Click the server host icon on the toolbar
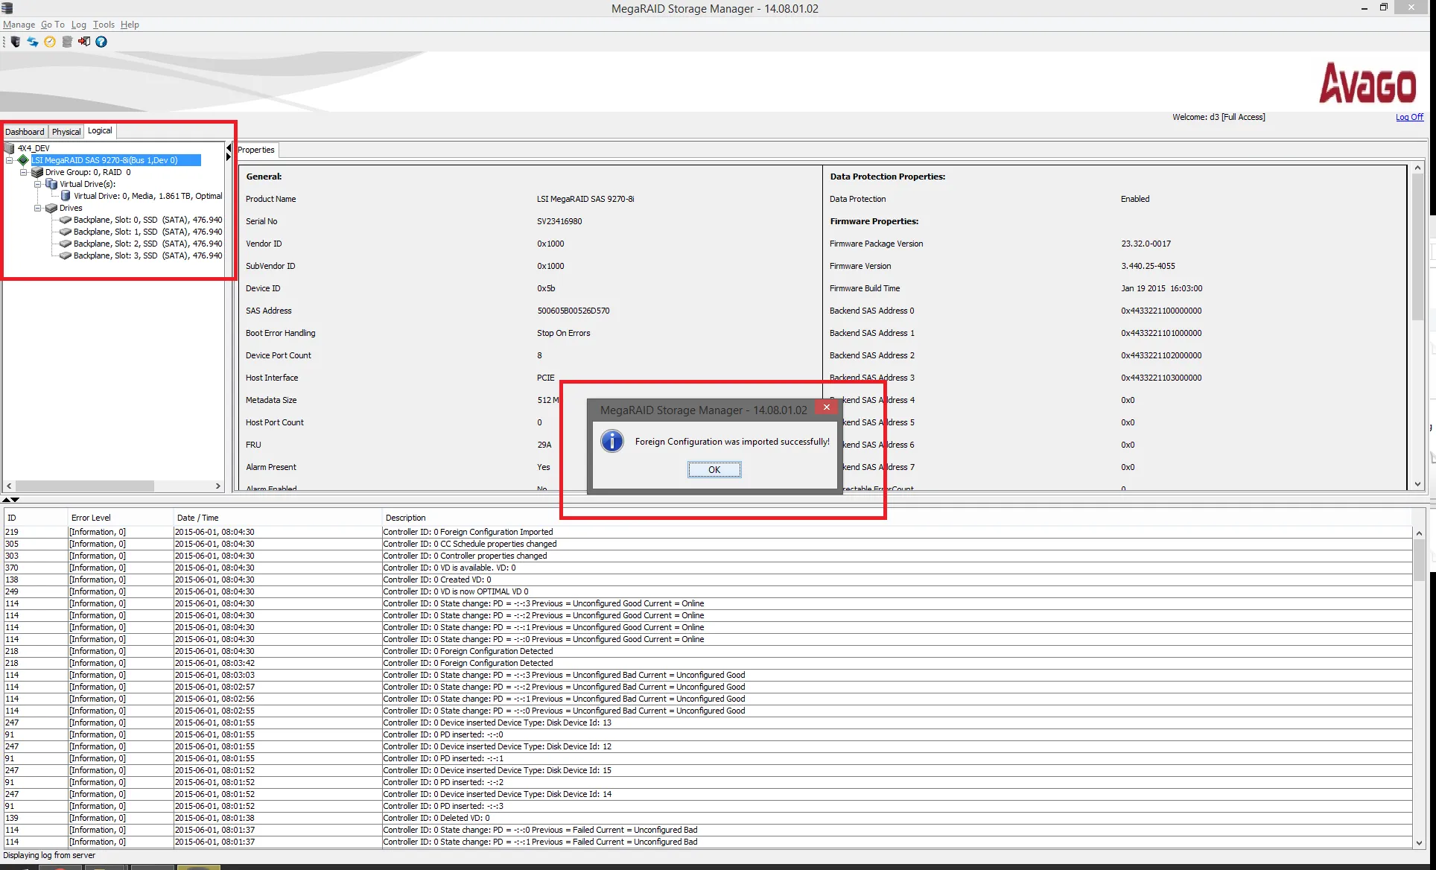This screenshot has height=870, width=1436. pyautogui.click(x=15, y=42)
